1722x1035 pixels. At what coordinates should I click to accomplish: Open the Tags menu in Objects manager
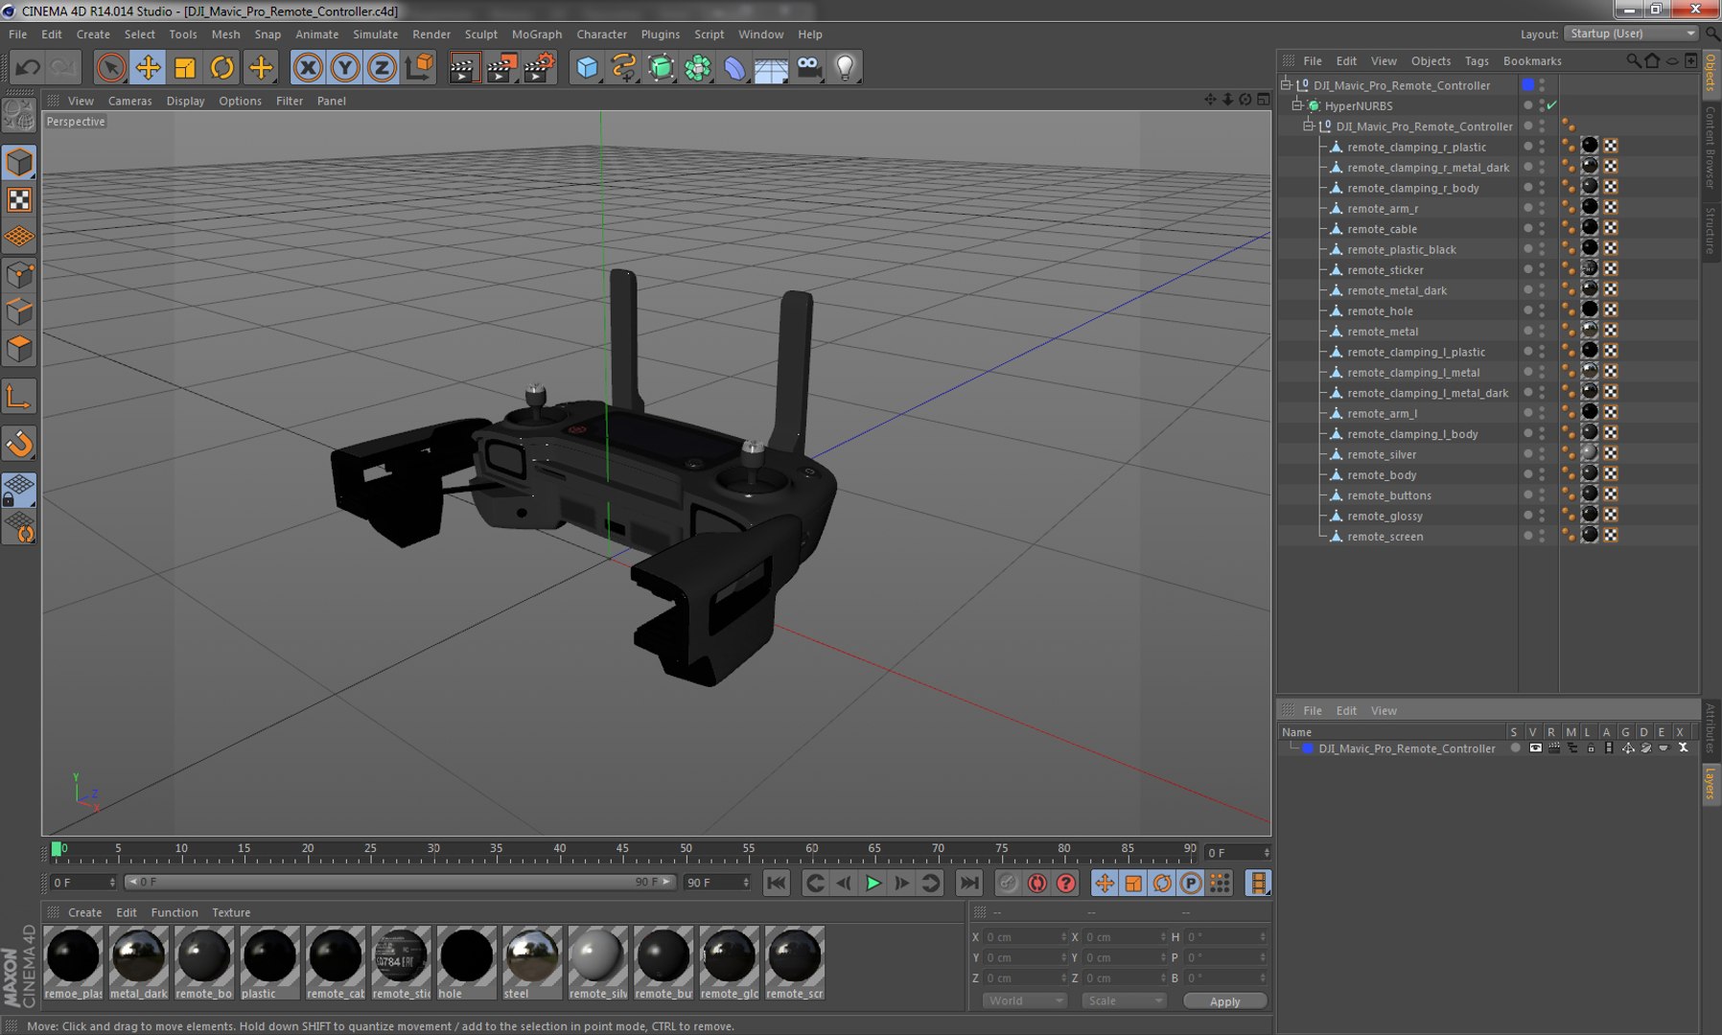click(1477, 60)
